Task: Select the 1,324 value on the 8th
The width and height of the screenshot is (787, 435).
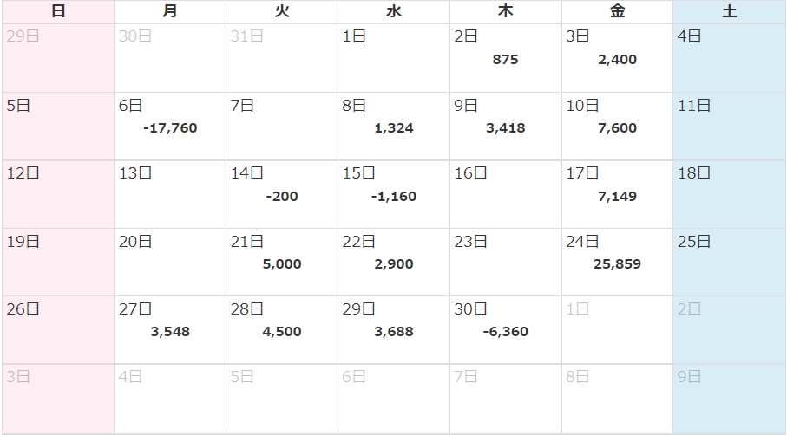Action: (x=394, y=128)
